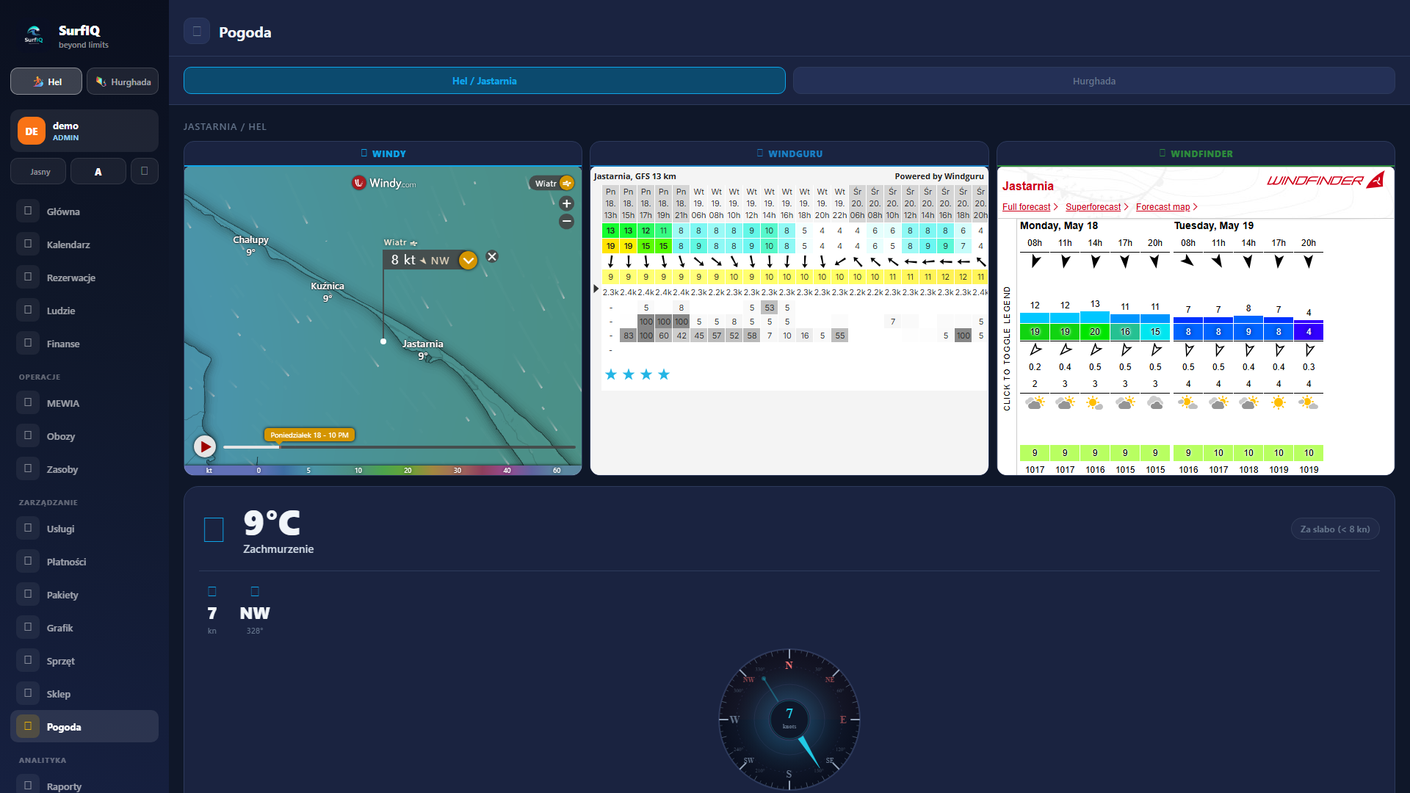This screenshot has height=793, width=1410.
Task: Toggle Windfinder legend via vertical label
Action: pos(1007,348)
